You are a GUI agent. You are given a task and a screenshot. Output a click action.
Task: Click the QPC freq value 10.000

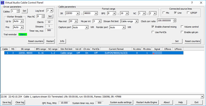coord(64,103)
